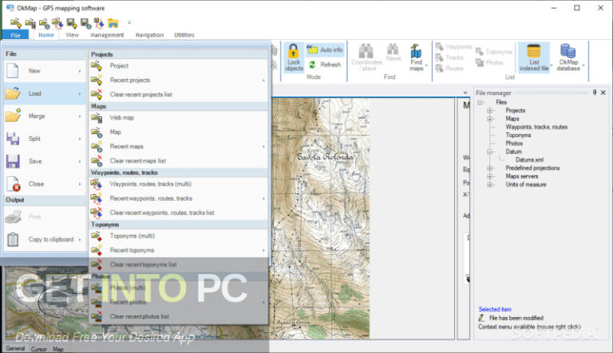
Task: Expand Units of measure node
Action: (x=489, y=185)
